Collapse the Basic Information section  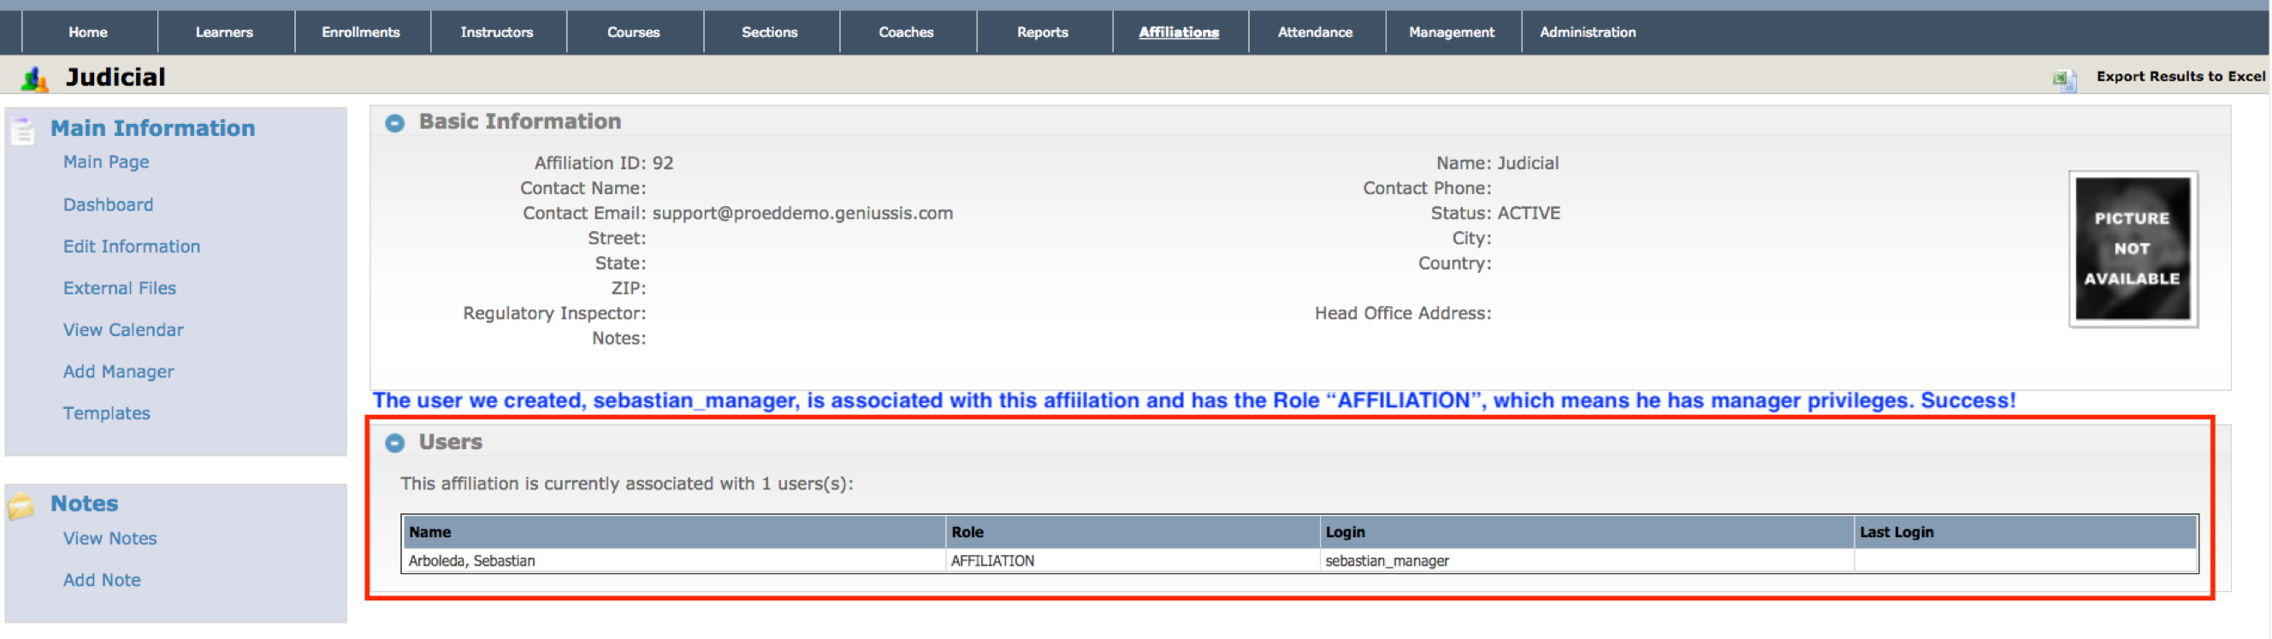point(394,122)
